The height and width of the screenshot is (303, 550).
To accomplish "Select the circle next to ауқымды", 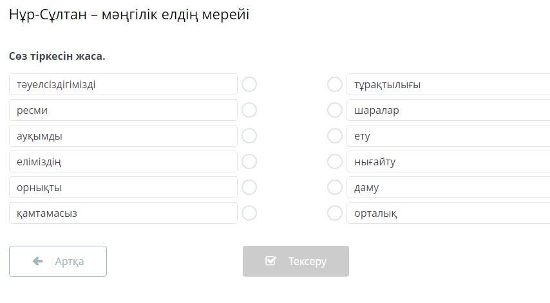I will [x=249, y=136].
